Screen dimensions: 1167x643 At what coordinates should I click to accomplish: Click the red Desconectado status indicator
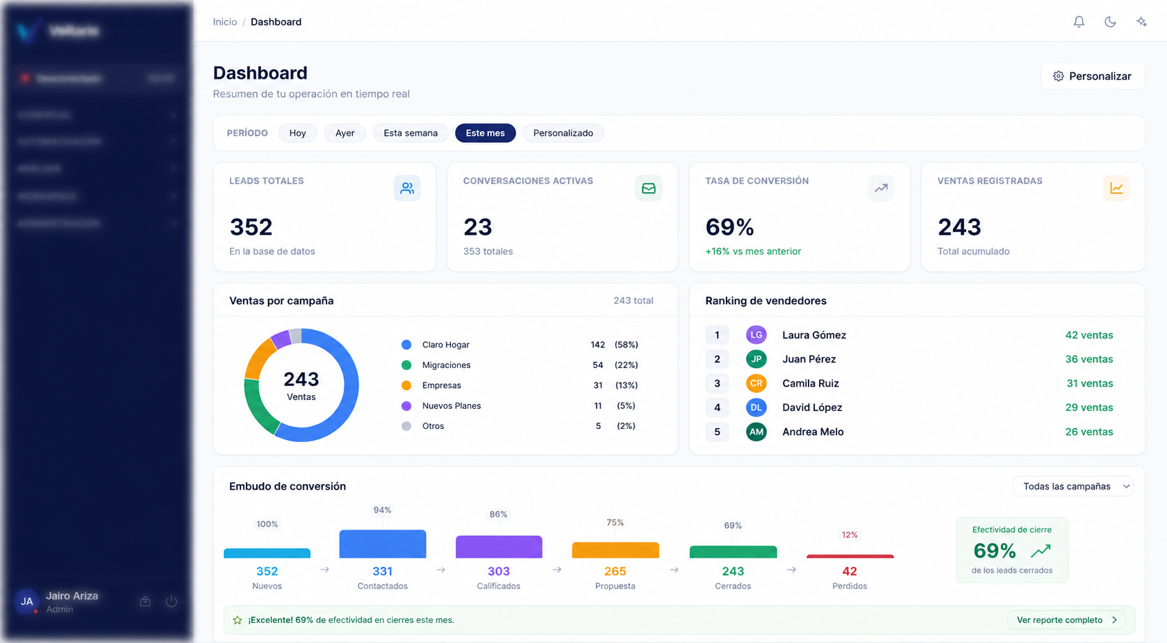(x=26, y=78)
